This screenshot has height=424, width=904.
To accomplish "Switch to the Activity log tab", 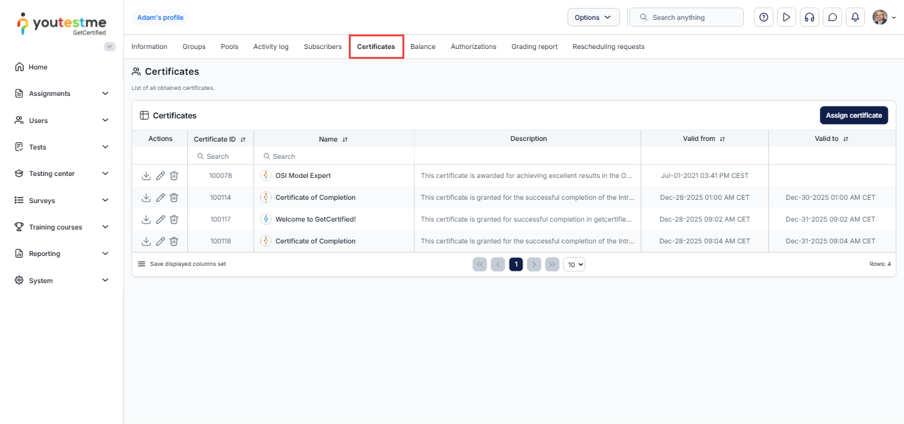I will (x=271, y=47).
